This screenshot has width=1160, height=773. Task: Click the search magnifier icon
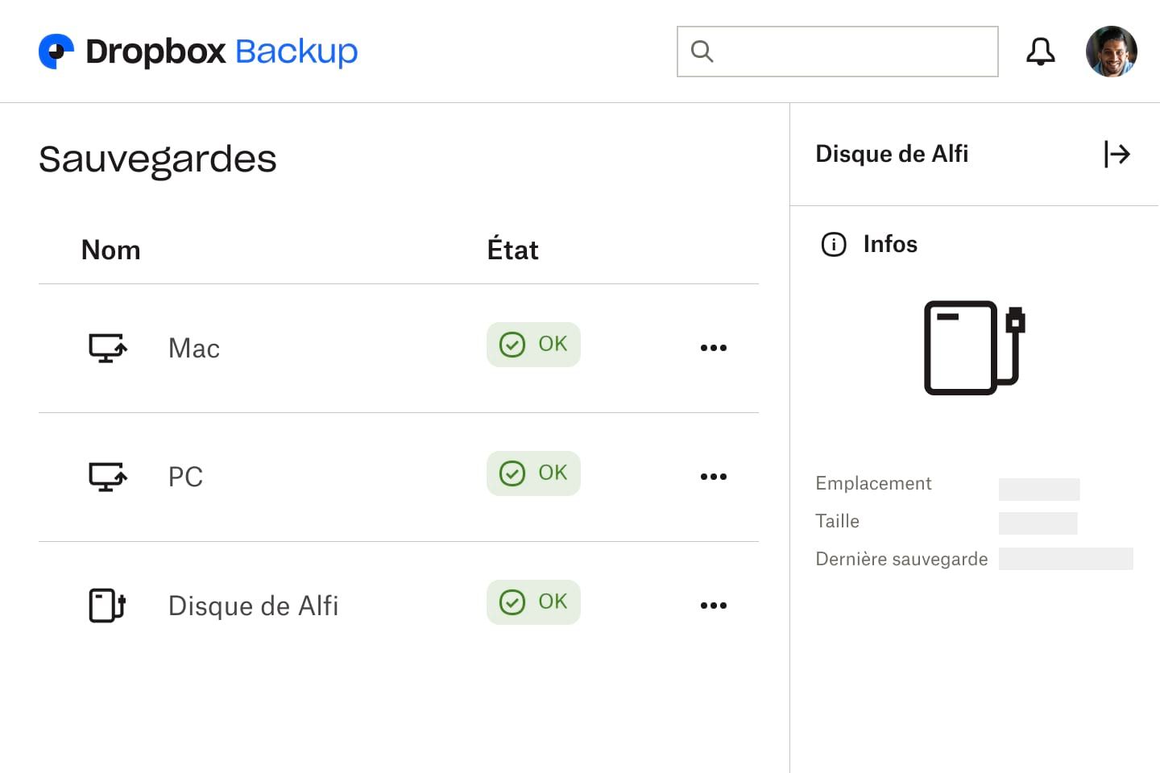702,51
